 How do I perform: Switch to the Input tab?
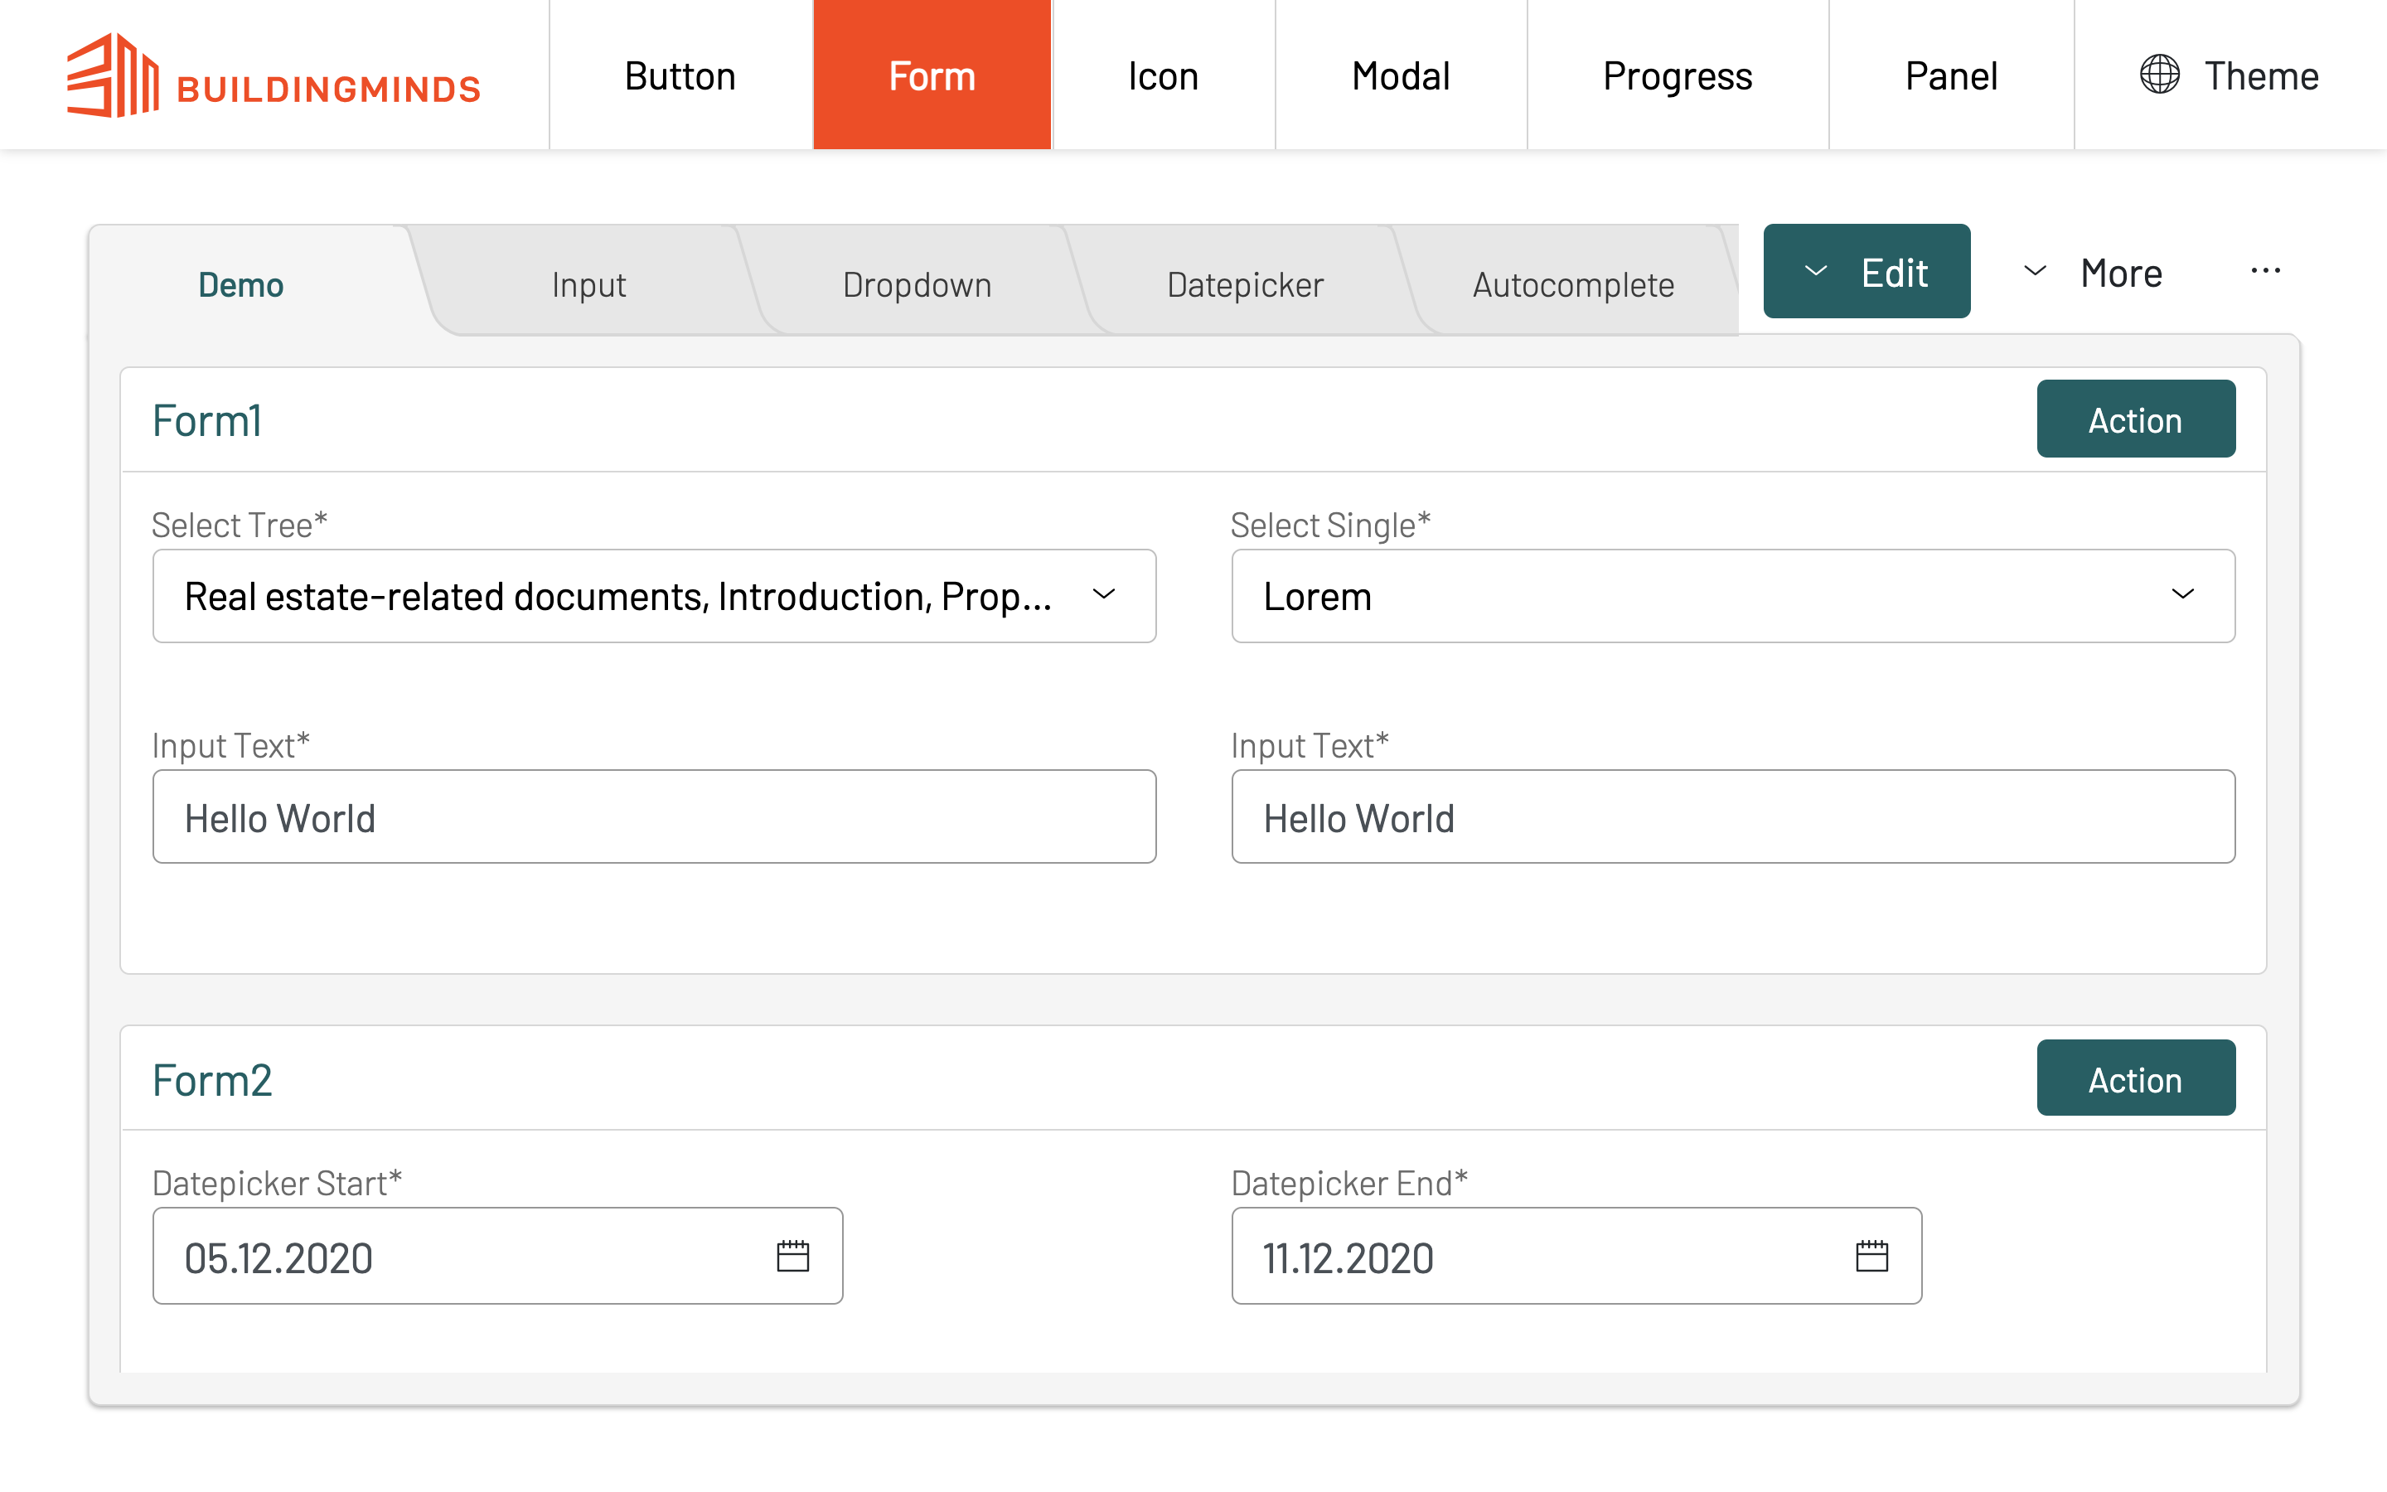[x=588, y=284]
